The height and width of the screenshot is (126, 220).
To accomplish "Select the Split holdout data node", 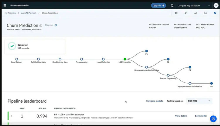I will 38,59.
